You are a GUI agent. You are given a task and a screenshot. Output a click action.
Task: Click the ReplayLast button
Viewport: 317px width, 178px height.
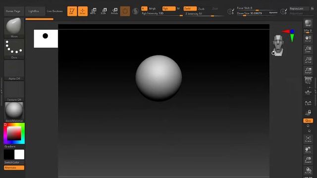coord(299,9)
